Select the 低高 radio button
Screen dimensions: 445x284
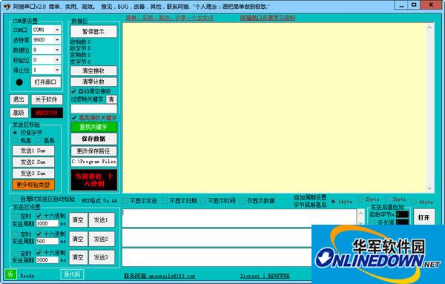16,140
